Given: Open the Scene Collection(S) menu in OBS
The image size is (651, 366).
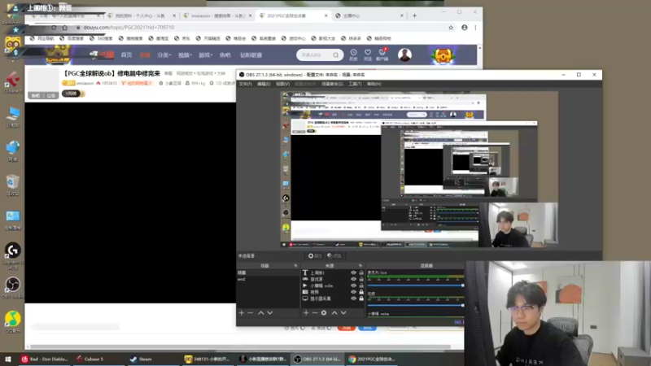Looking at the screenshot, I should (x=332, y=84).
